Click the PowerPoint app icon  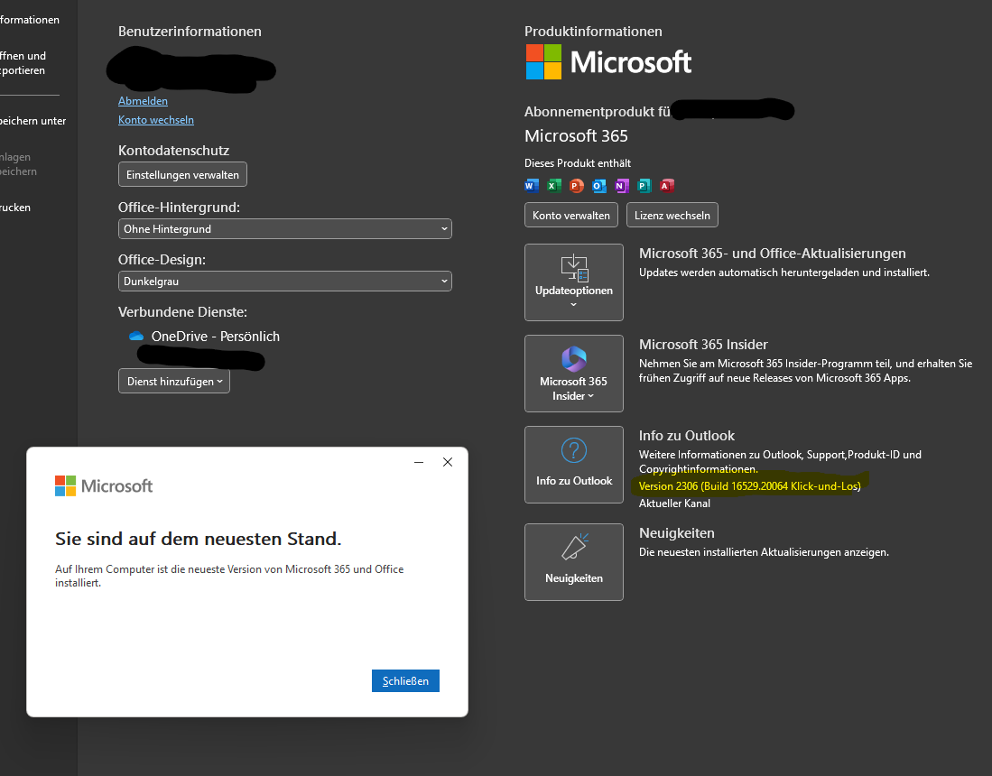[577, 186]
